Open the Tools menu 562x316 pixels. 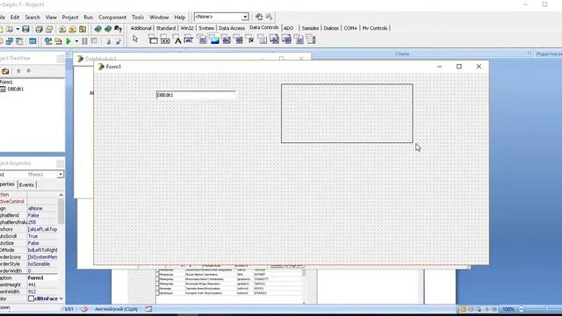(x=138, y=18)
